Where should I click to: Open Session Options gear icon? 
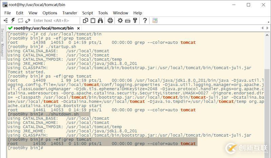[x=120, y=21]
